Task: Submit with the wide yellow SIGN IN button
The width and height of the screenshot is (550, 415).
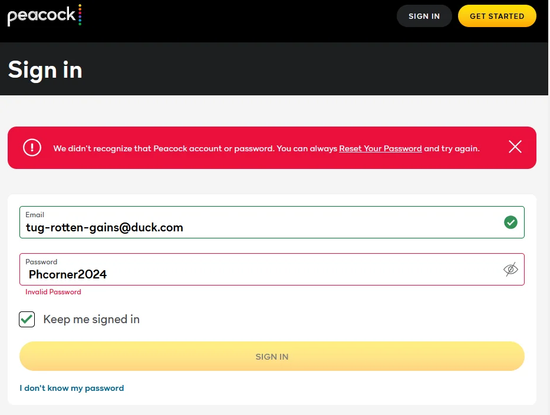Action: pyautogui.click(x=272, y=356)
